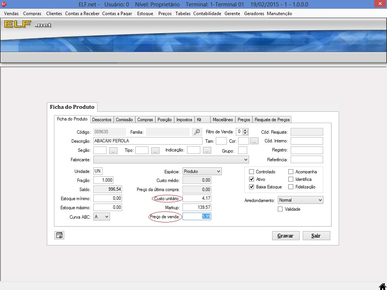Toggle the Validade checkbox
The width and height of the screenshot is (387, 290).
click(x=280, y=209)
